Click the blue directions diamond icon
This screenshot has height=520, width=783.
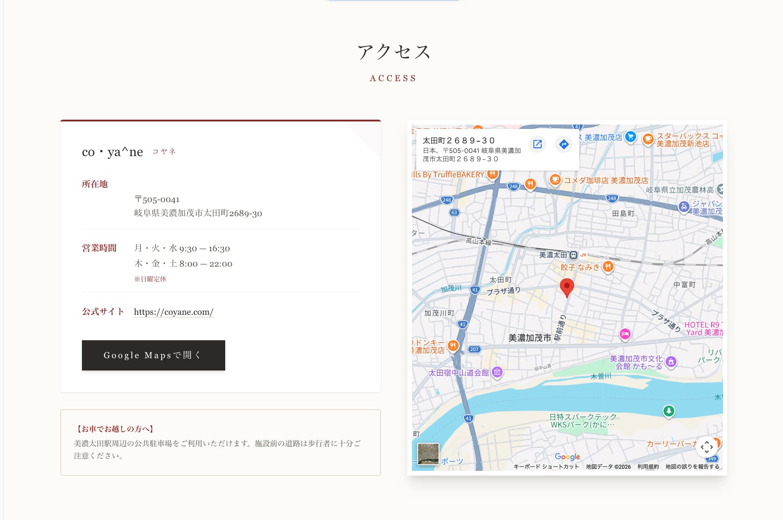click(x=564, y=144)
